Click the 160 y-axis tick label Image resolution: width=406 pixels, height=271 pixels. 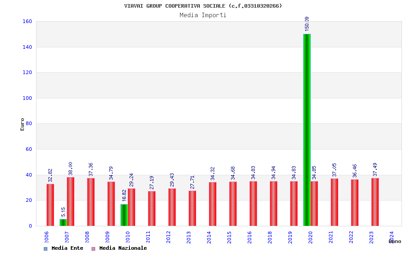pyautogui.click(x=28, y=22)
